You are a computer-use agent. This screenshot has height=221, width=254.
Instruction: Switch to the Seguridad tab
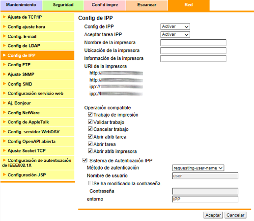click(63, 5)
